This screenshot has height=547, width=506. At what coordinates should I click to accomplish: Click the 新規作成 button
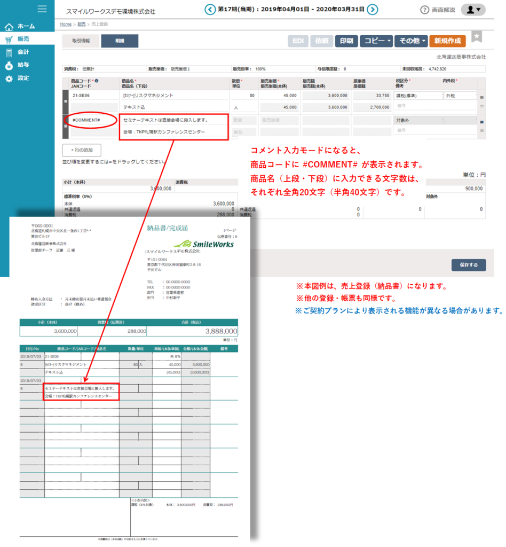[x=447, y=41]
